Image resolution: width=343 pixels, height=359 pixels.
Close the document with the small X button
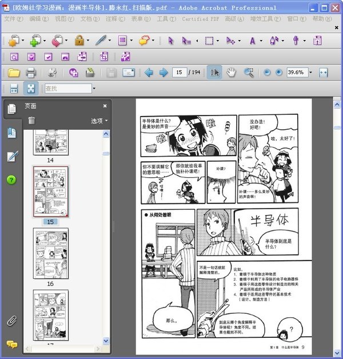336,27
